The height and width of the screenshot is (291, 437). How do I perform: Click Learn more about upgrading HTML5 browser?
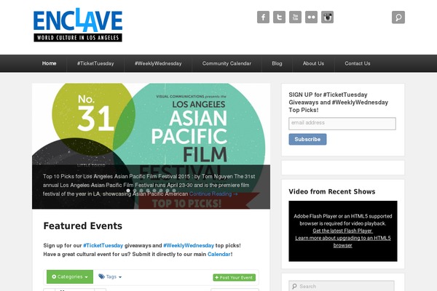pyautogui.click(x=343, y=242)
